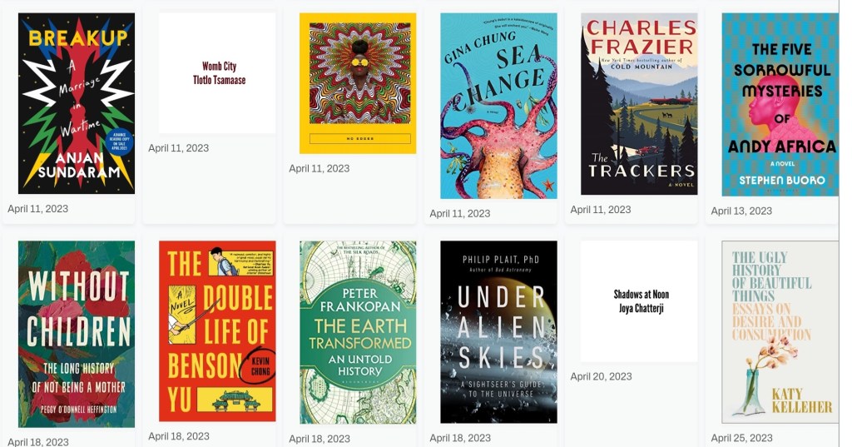Open Sea Change by Gina Chung

pyautogui.click(x=498, y=106)
